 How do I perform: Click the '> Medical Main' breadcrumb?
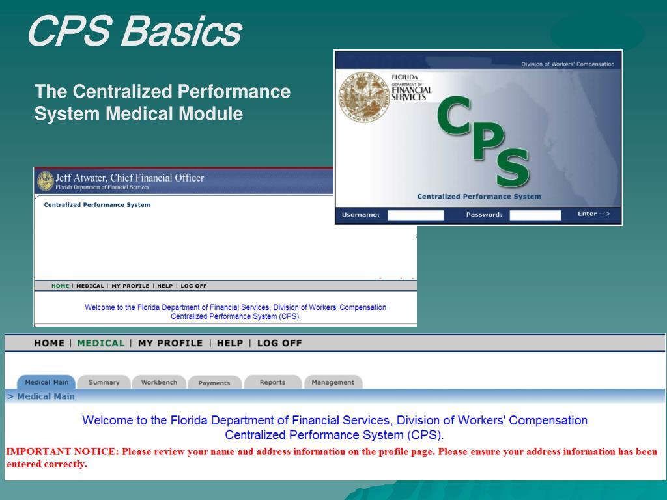(41, 396)
